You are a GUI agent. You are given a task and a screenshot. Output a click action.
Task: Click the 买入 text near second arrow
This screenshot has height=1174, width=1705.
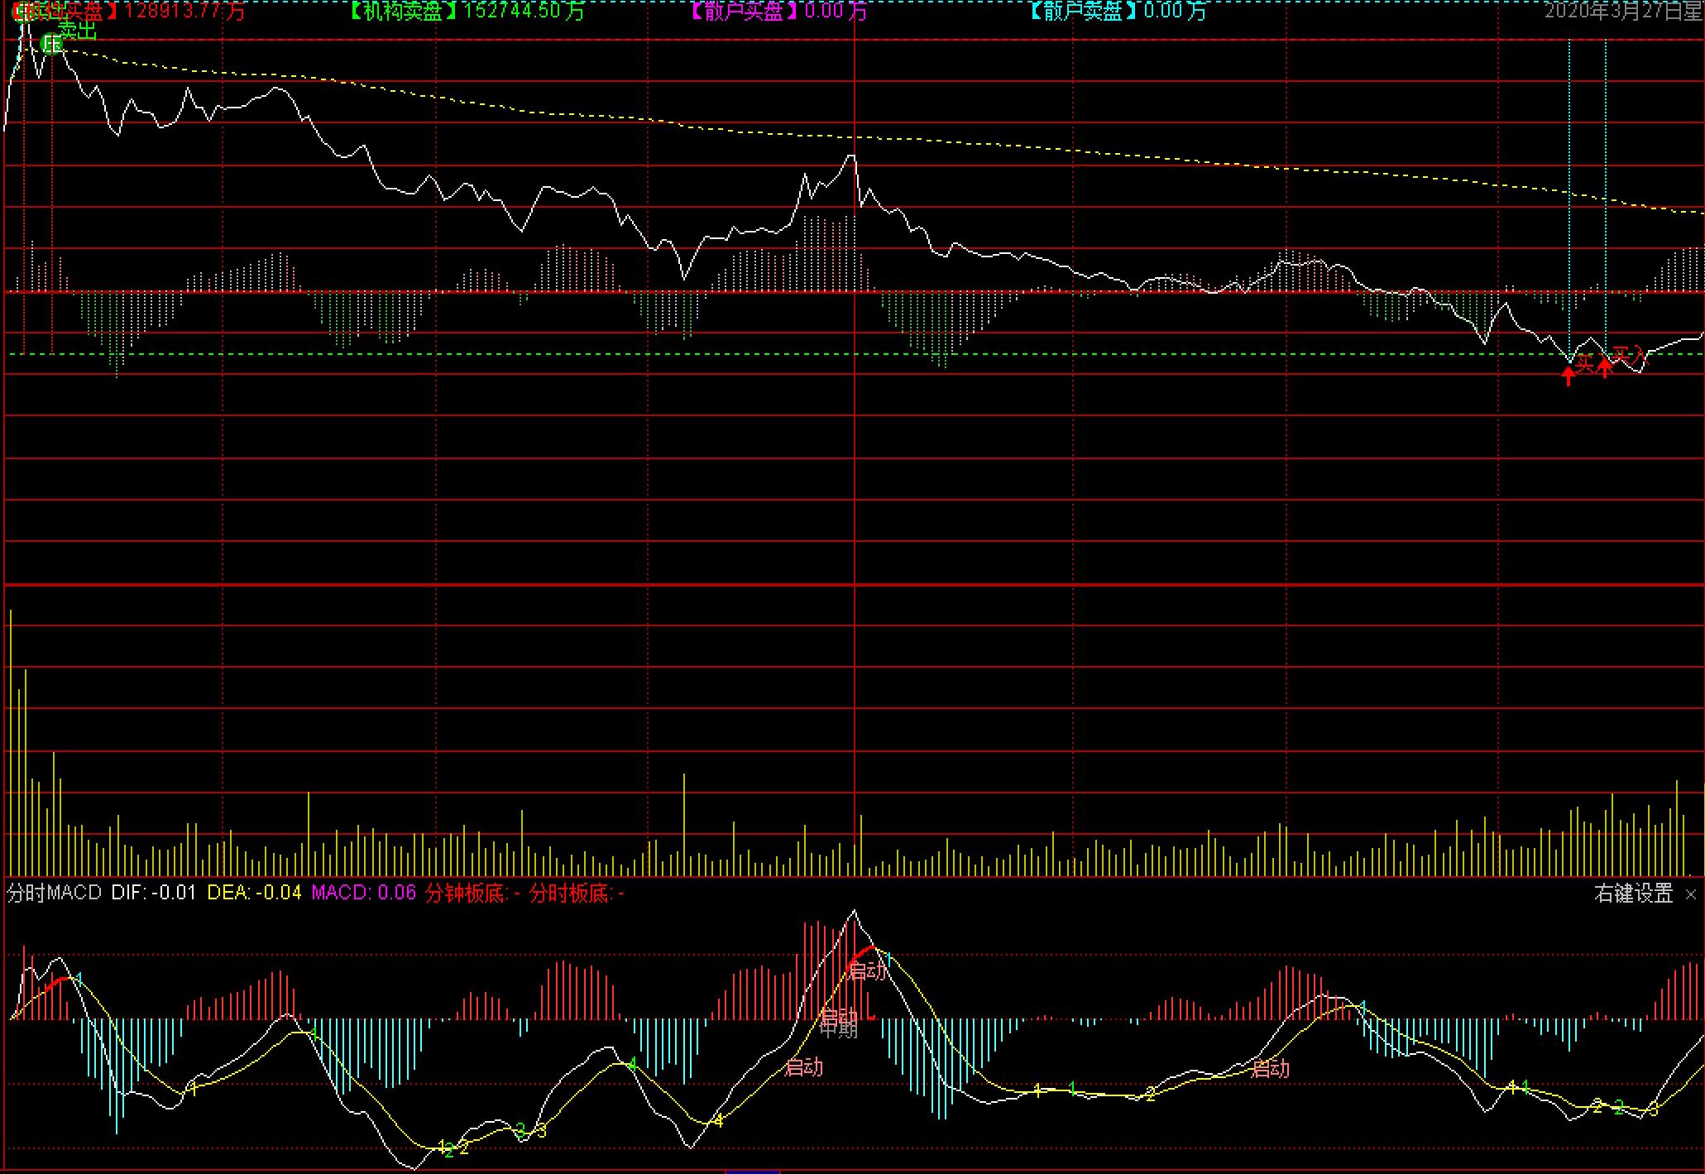click(x=1628, y=356)
